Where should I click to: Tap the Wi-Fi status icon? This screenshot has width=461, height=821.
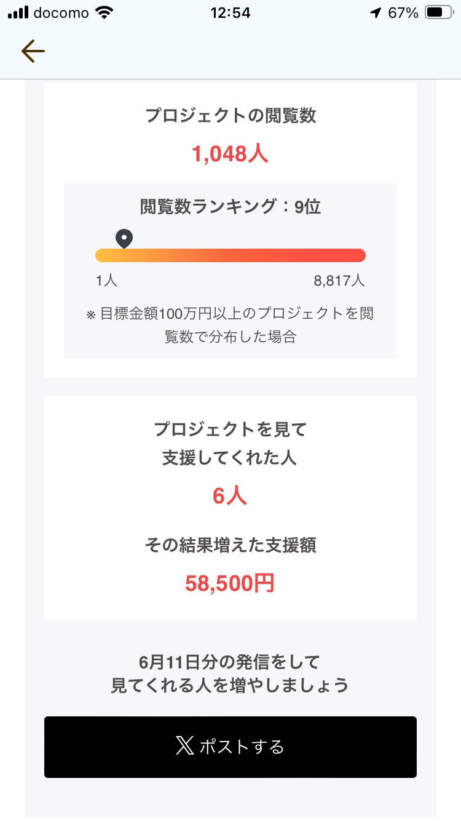[x=105, y=13]
